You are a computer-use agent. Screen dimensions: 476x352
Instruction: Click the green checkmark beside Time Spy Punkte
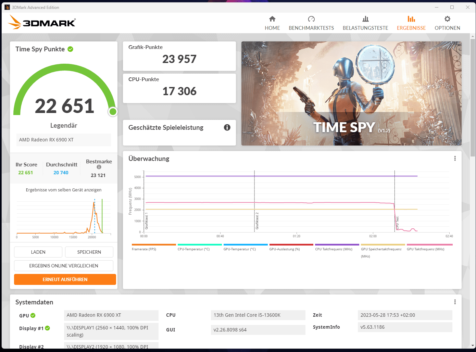(70, 49)
